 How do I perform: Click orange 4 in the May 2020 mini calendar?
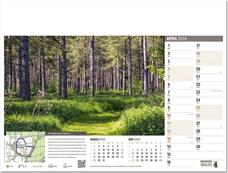[x=137, y=150]
